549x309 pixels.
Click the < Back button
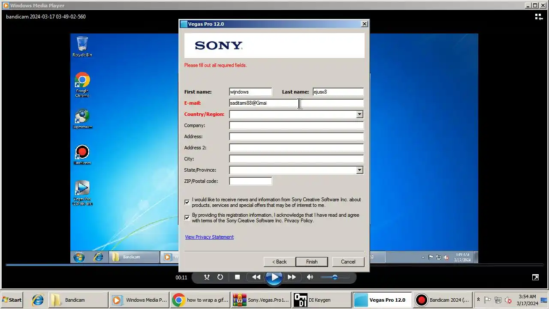pos(279,262)
